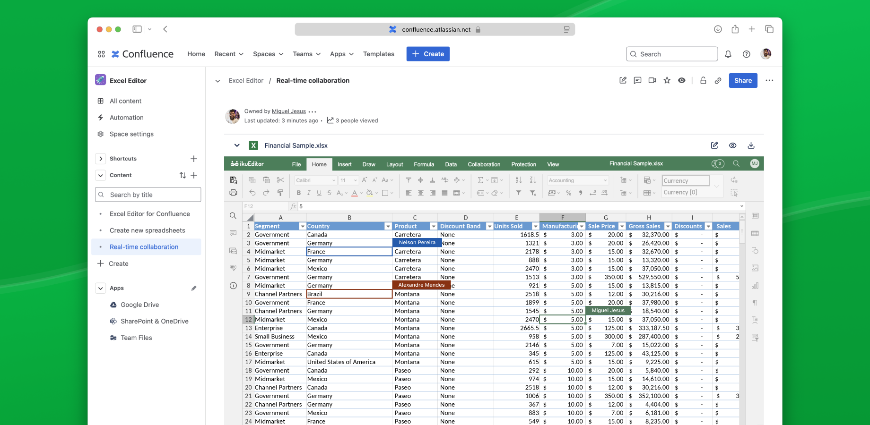Click the font color red A swatch
The width and height of the screenshot is (870, 425).
[x=355, y=193]
